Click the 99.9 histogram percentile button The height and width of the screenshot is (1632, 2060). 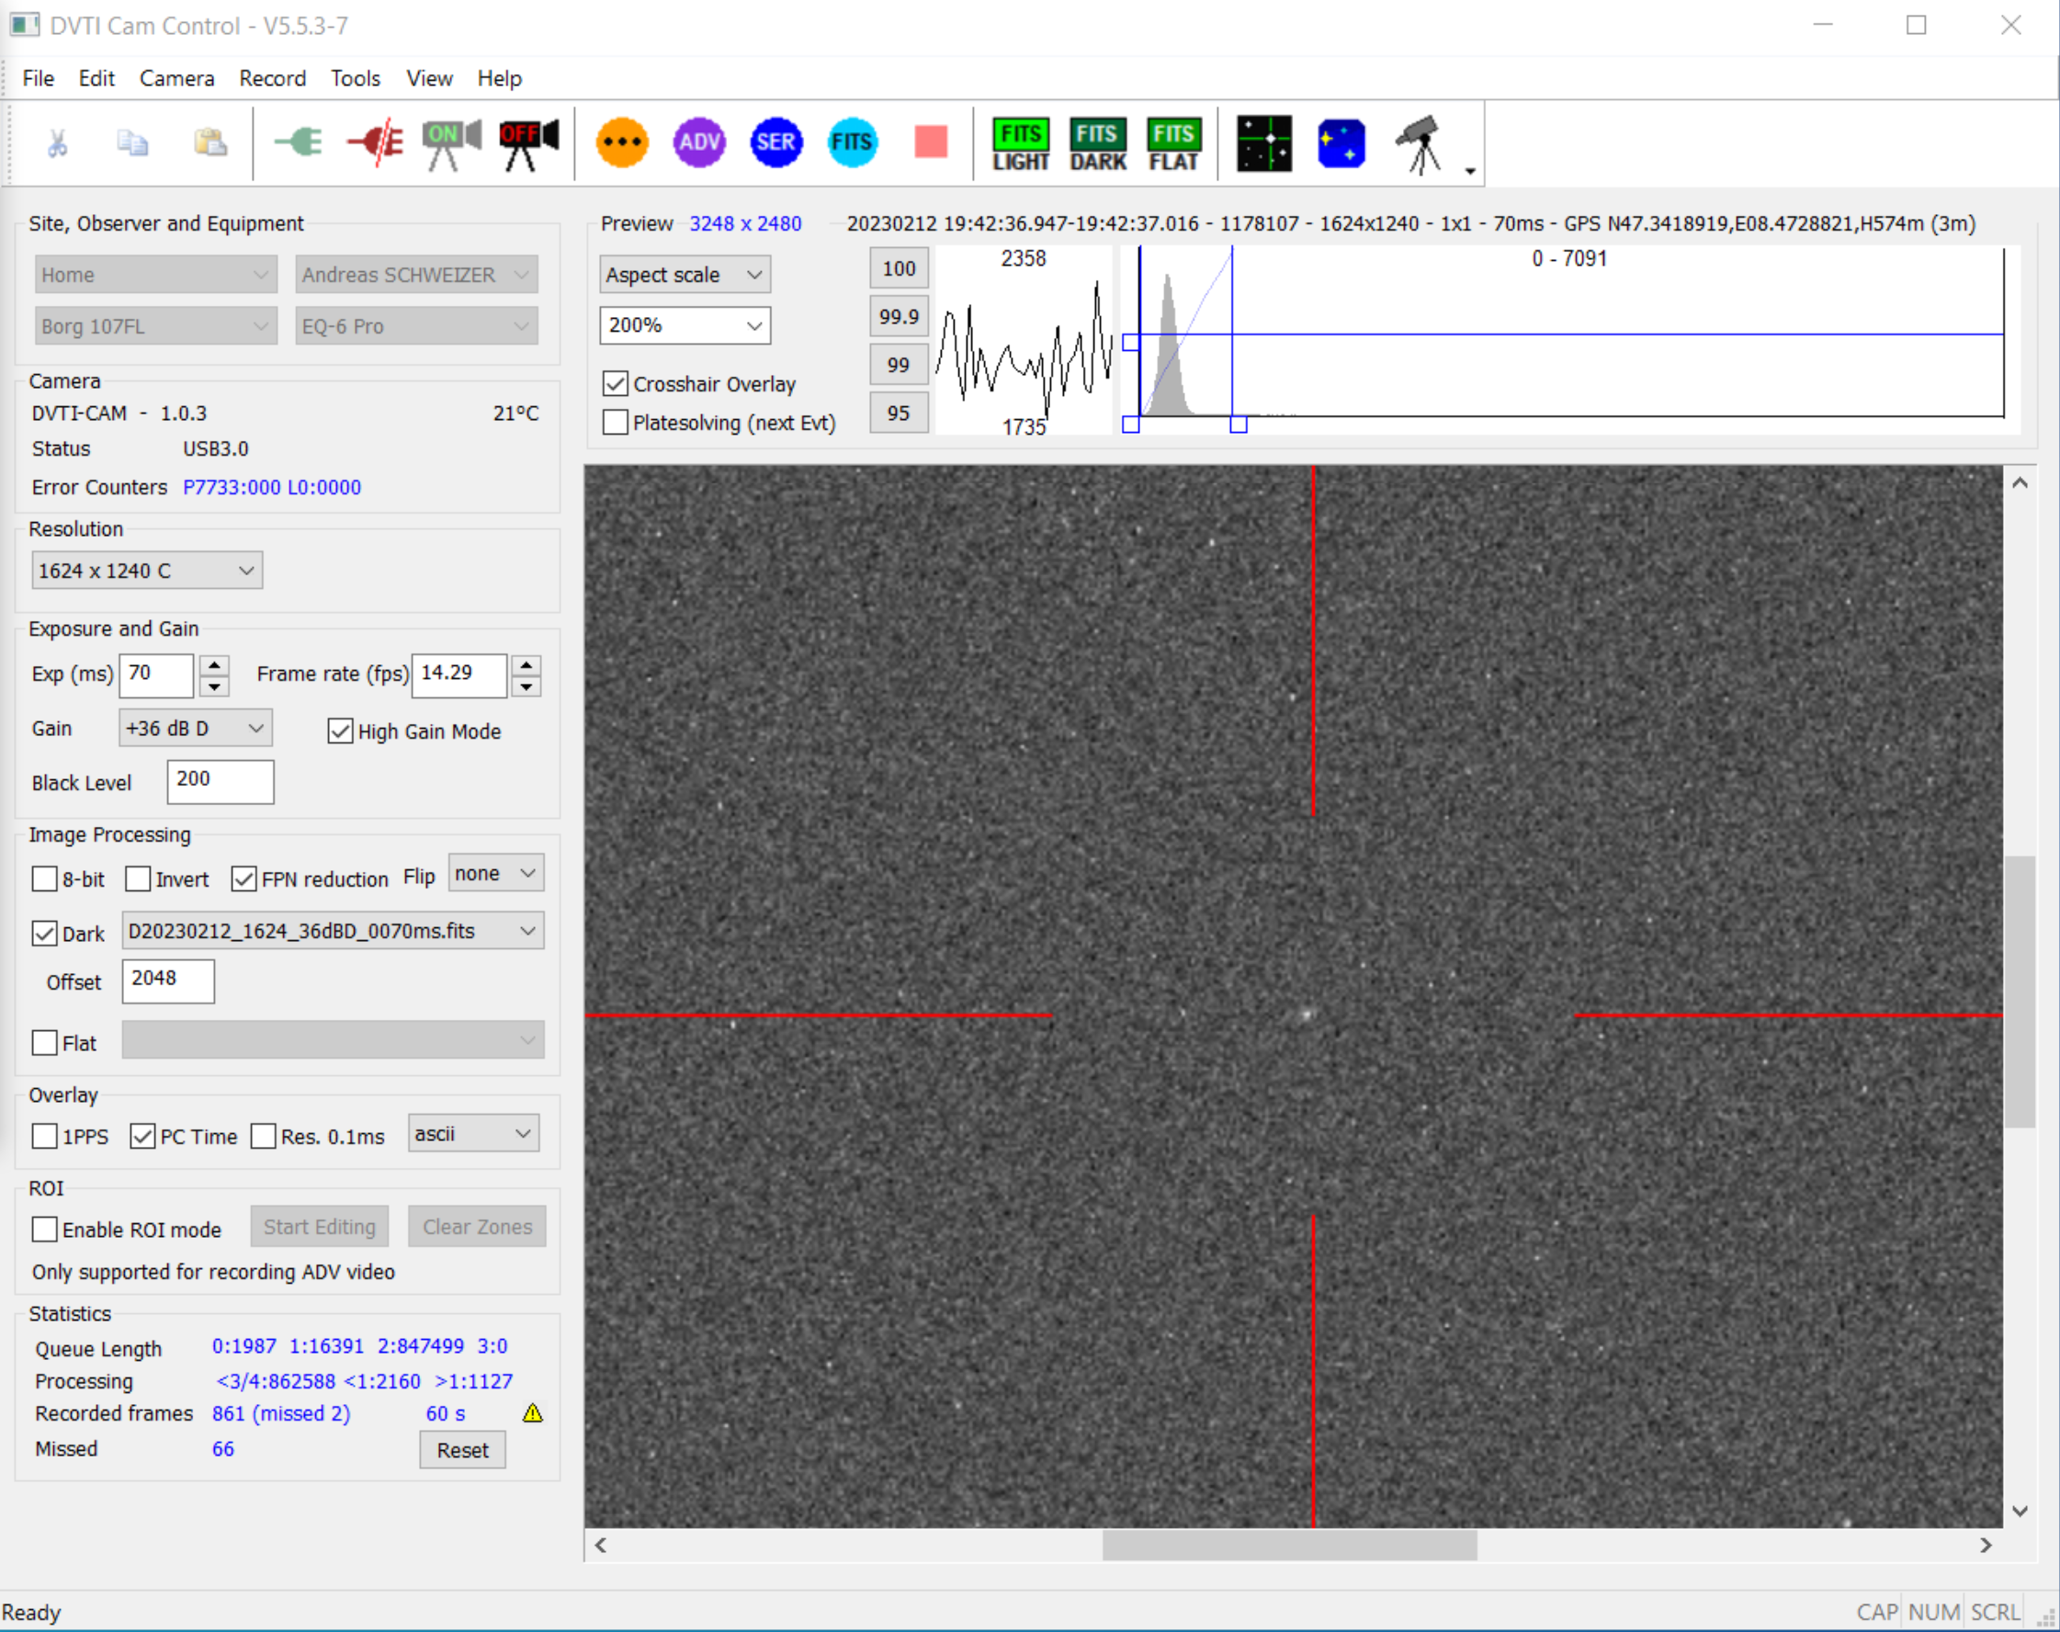(898, 316)
